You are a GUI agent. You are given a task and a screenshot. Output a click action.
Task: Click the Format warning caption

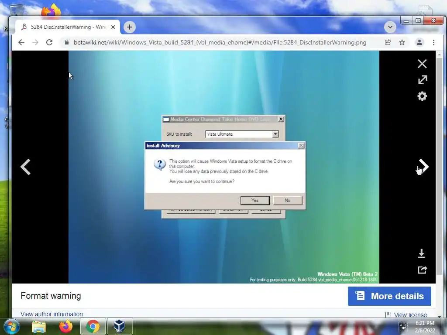(x=51, y=296)
